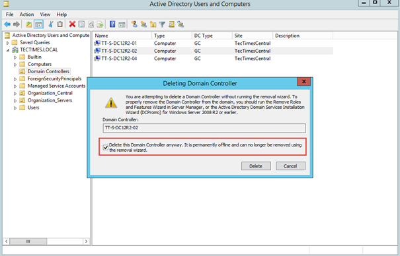400x256 pixels.
Task: Sort by the DC Type column header
Action: (x=212, y=36)
